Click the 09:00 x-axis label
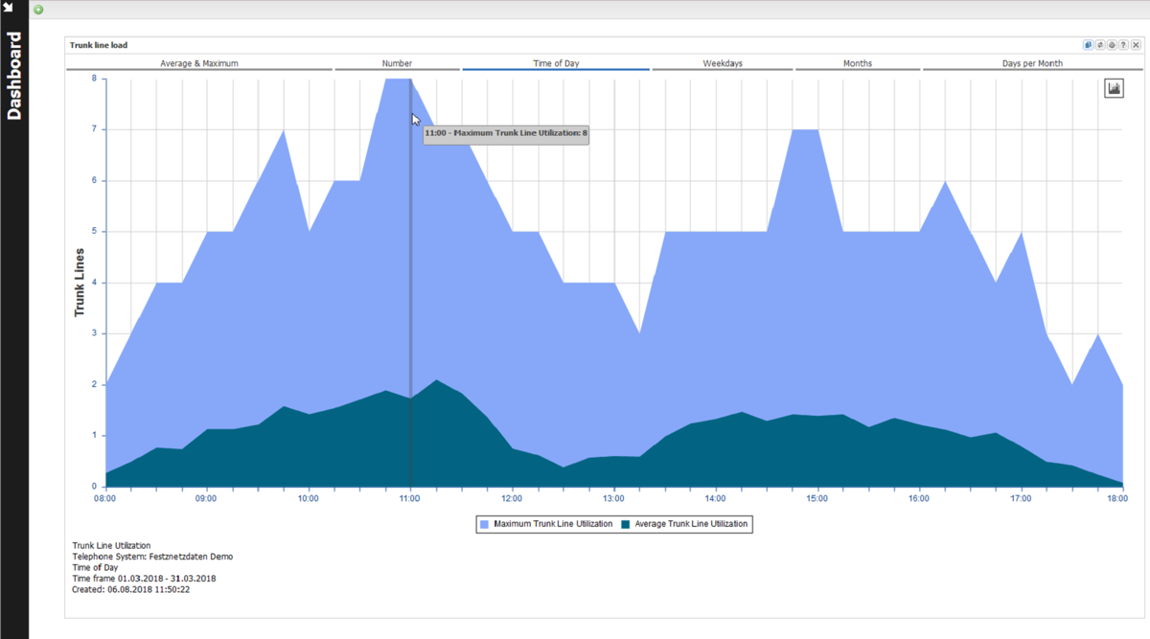Screen dimensions: 1150x639 [x=206, y=498]
